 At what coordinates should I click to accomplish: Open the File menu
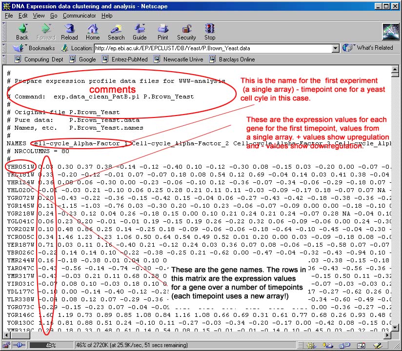point(9,16)
